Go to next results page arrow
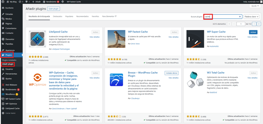 [254, 24]
